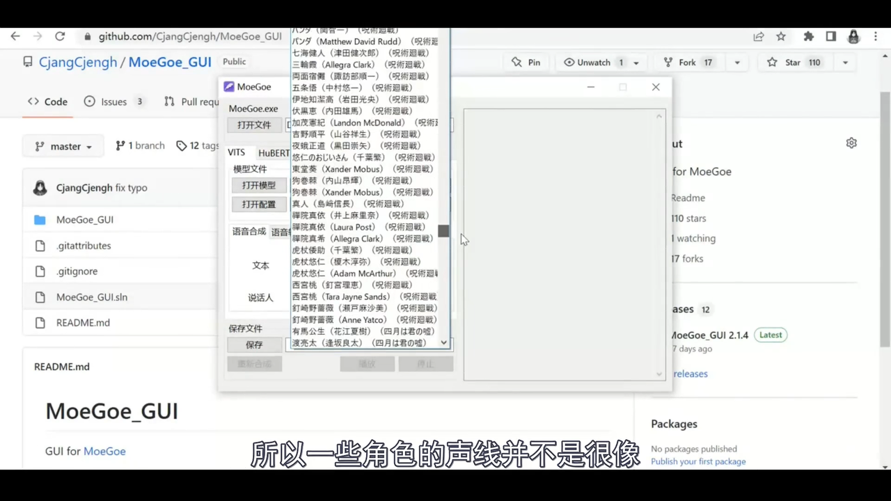
Task: Click the file icon next to .gitattributes
Action: click(40, 246)
